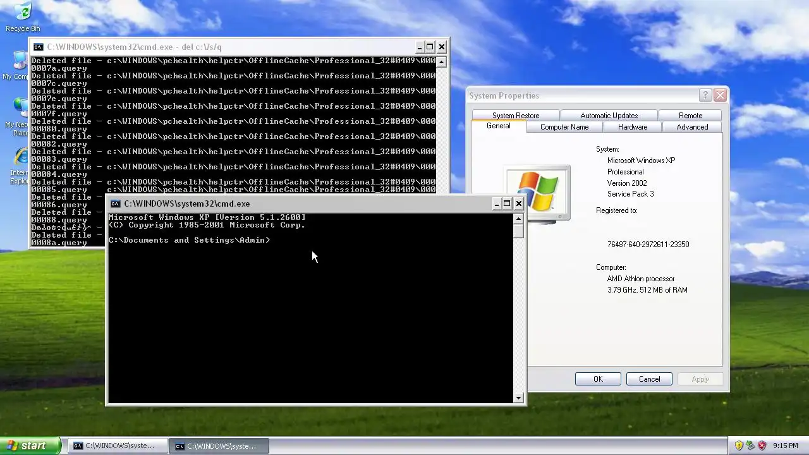The image size is (809, 455).
Task: Click the 'Registered to:' label
Action: tap(616, 210)
